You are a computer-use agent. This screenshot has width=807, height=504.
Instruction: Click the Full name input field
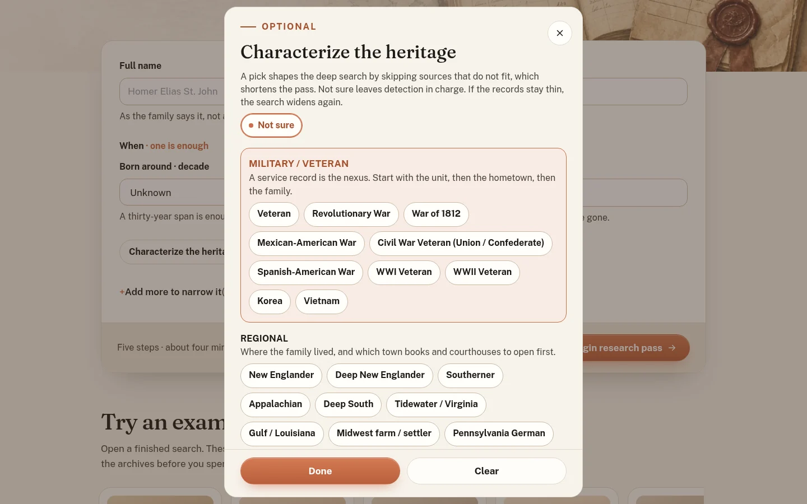pos(172,91)
